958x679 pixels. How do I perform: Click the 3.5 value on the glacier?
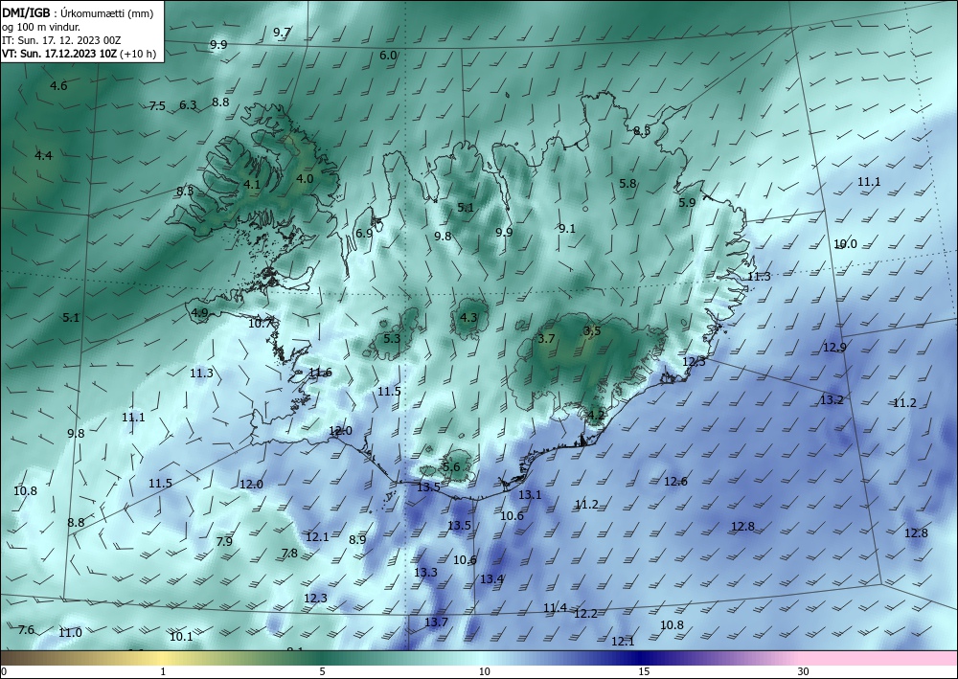tap(592, 331)
